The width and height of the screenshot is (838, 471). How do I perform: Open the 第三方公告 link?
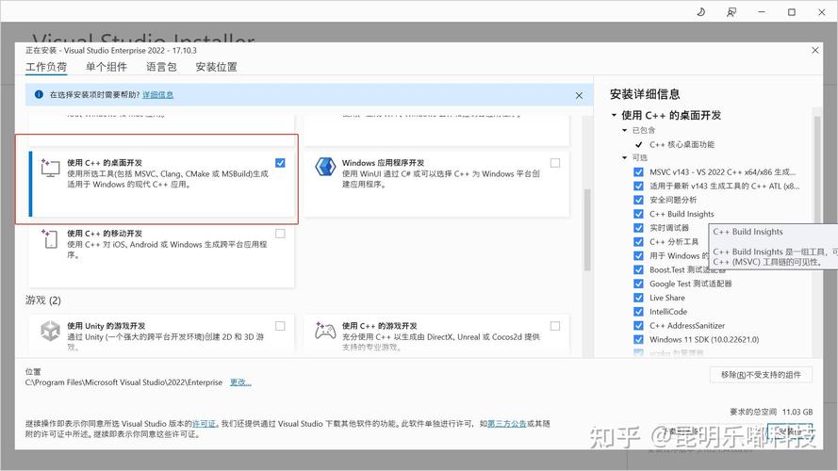click(506, 424)
